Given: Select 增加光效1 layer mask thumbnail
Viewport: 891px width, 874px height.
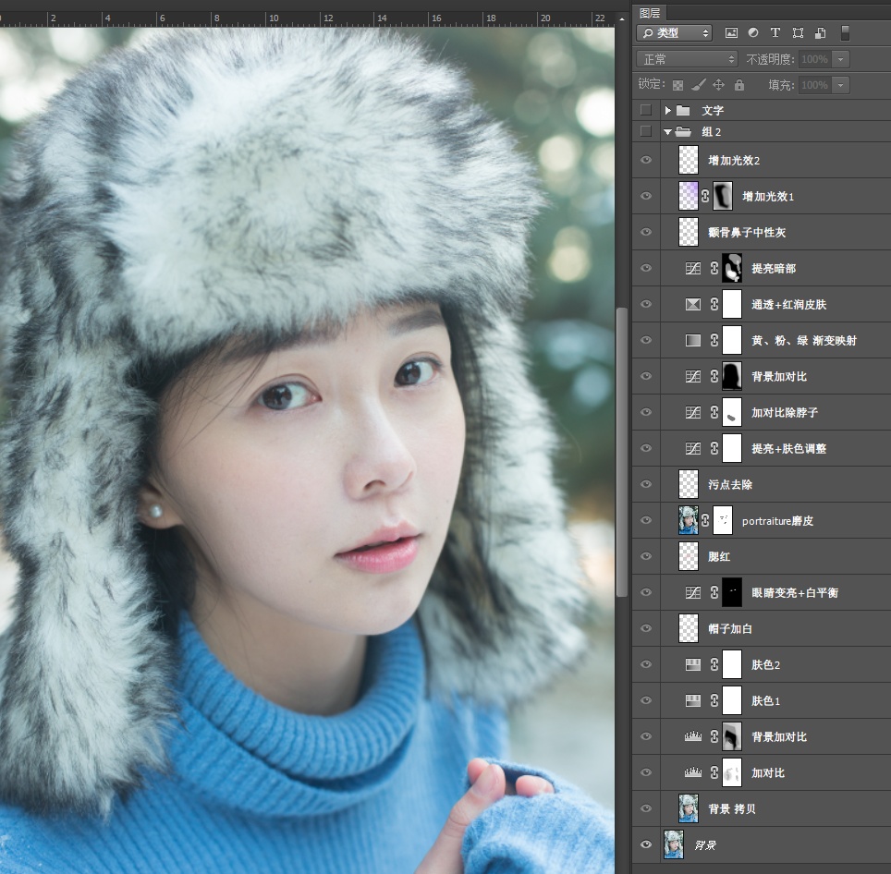Looking at the screenshot, I should pos(722,196).
